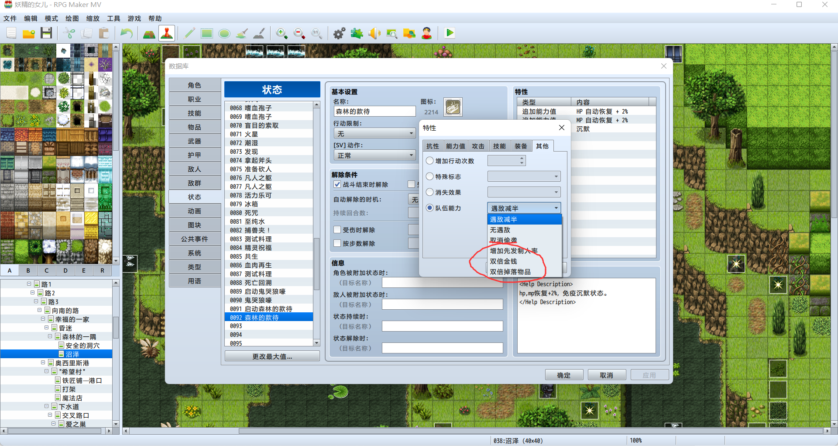Screen dimensions: 838x446
Task: Open the Database gear icon
Action: pyautogui.click(x=340, y=33)
